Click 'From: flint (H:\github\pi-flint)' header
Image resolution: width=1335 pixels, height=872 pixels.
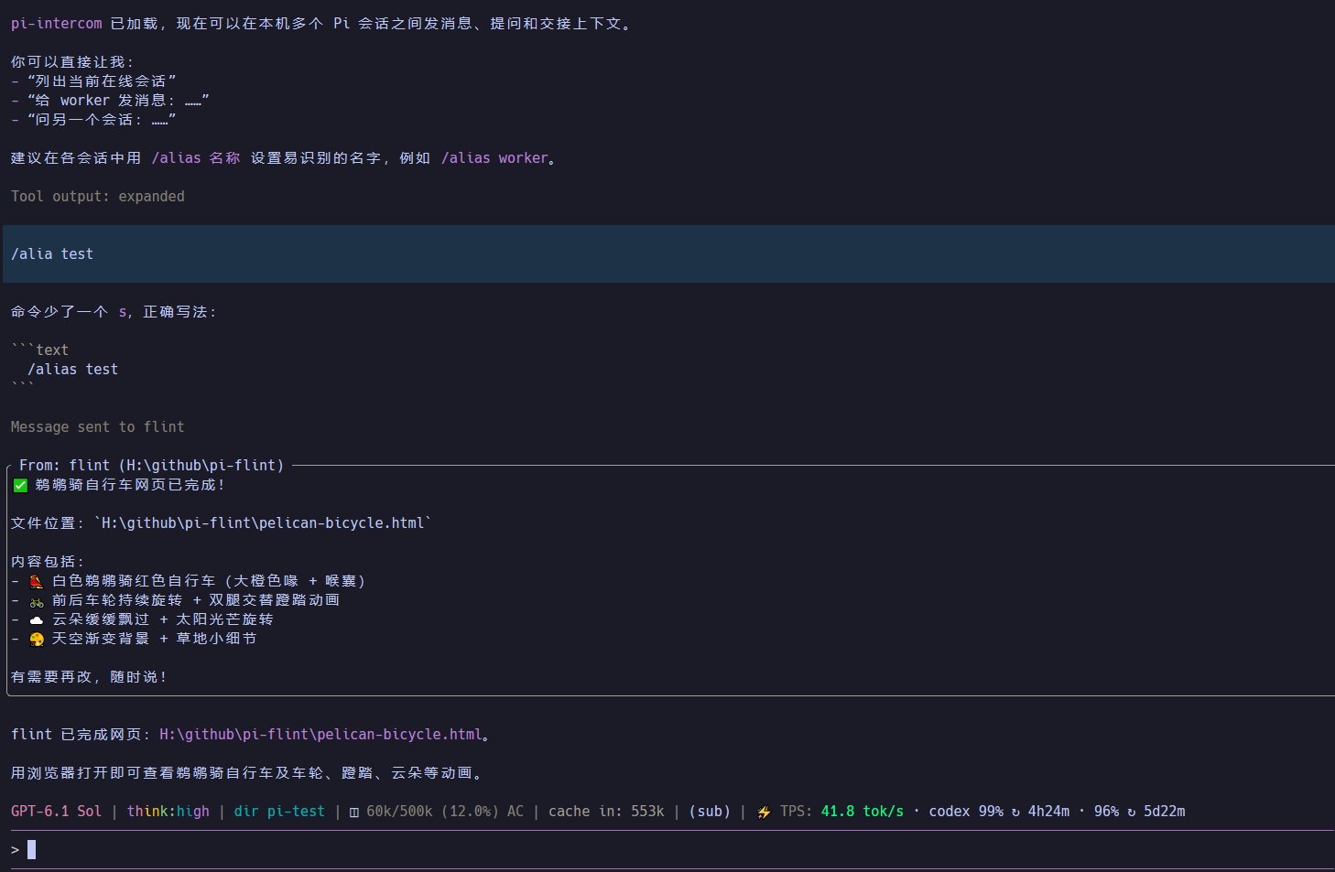tap(152, 466)
